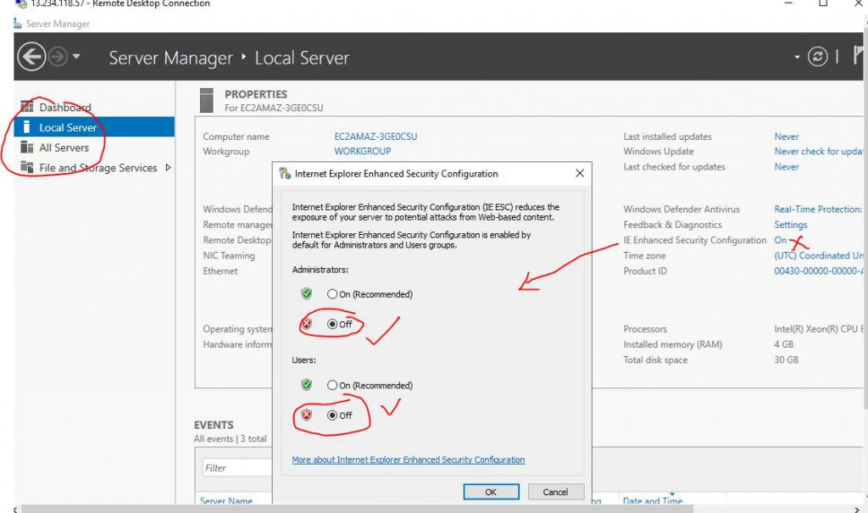Screen dimensions: 868x513
Task: Click the File and Storage Services icon
Action: (26, 168)
